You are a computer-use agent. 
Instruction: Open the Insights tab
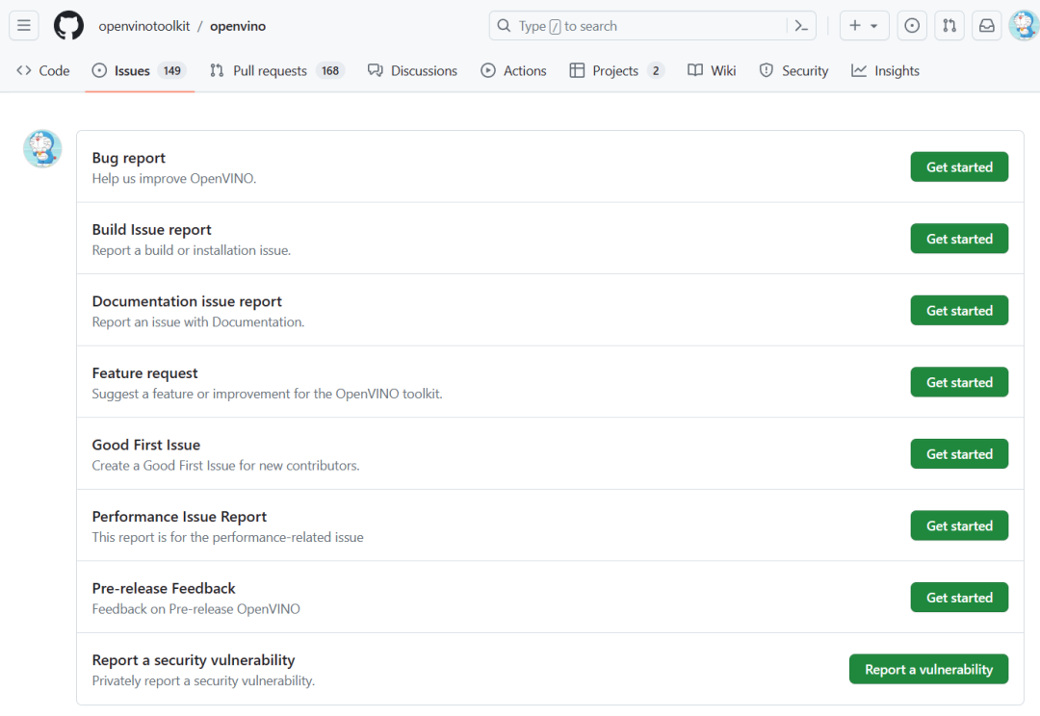pos(886,71)
